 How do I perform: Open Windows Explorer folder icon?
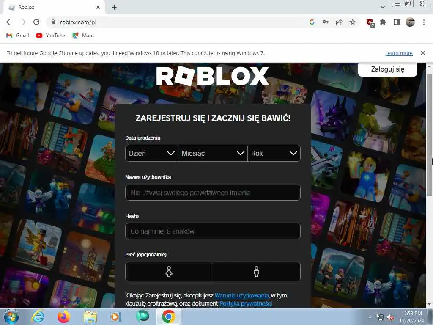point(90,317)
